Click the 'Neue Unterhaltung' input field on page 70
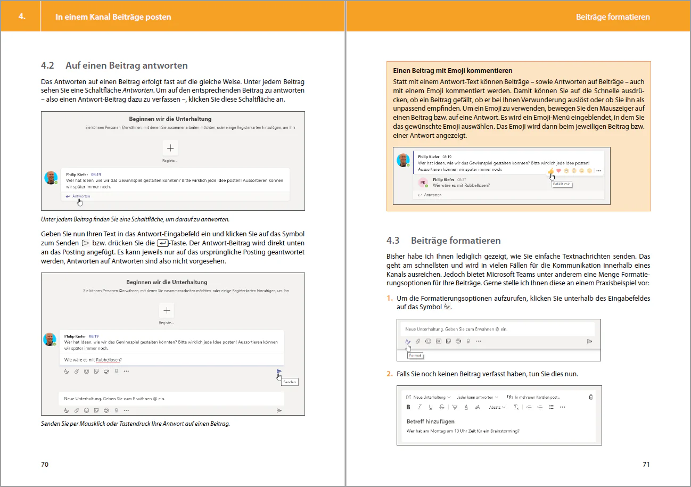 click(x=171, y=399)
